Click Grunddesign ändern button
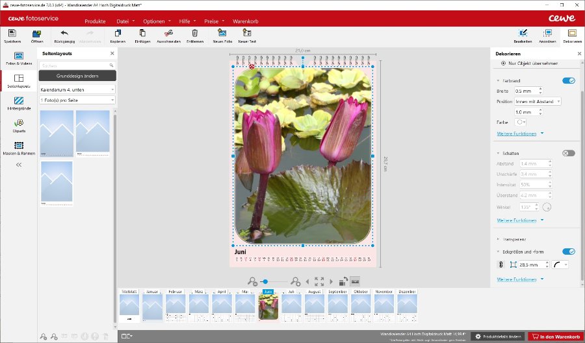 coord(77,76)
